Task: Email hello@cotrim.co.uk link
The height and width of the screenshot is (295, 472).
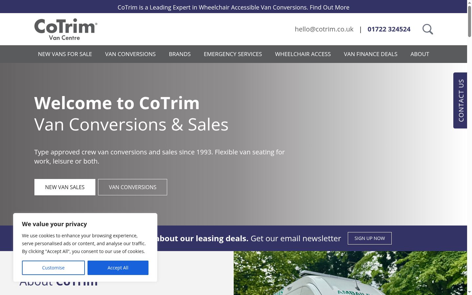Action: coord(324,29)
